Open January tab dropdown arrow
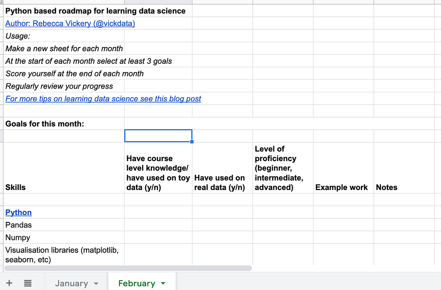This screenshot has width=441, height=290. tap(96, 284)
